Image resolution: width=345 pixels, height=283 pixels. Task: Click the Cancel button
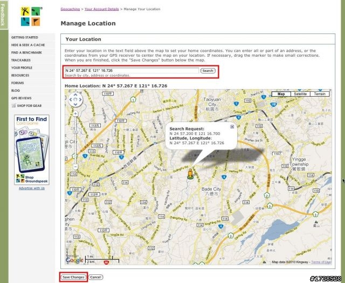point(95,277)
